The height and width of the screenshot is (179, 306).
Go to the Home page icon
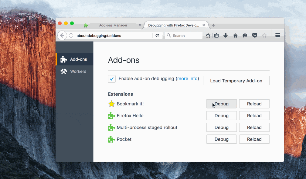click(235, 35)
